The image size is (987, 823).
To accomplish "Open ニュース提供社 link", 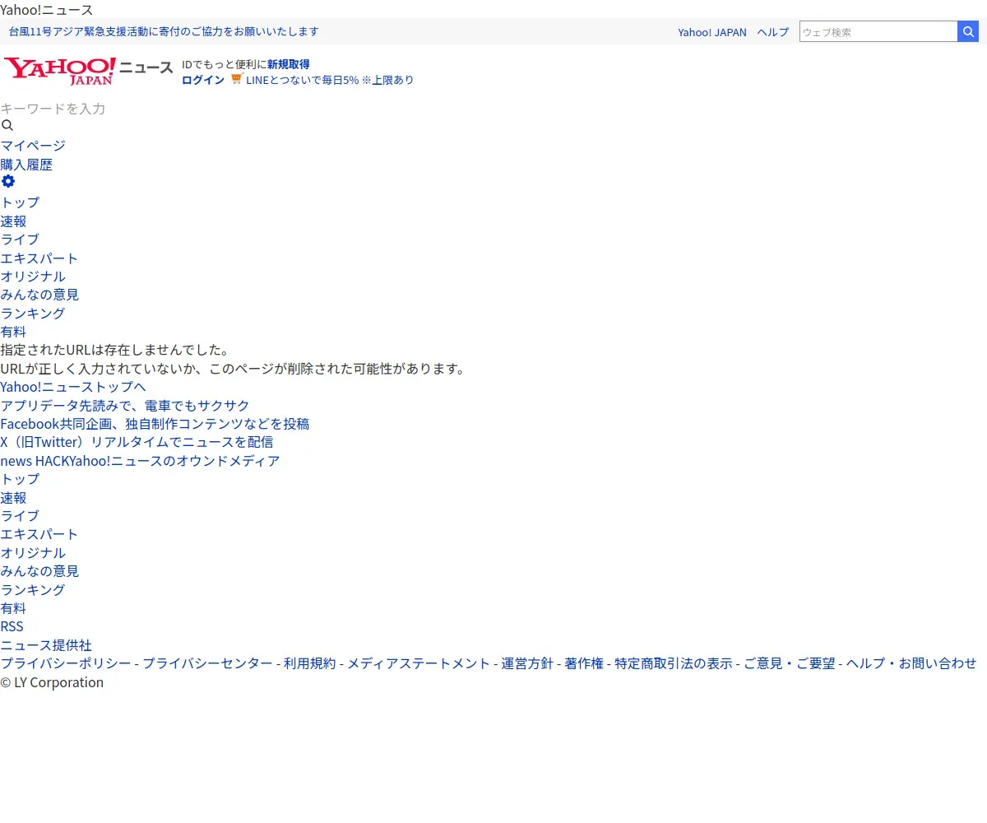I will (46, 645).
